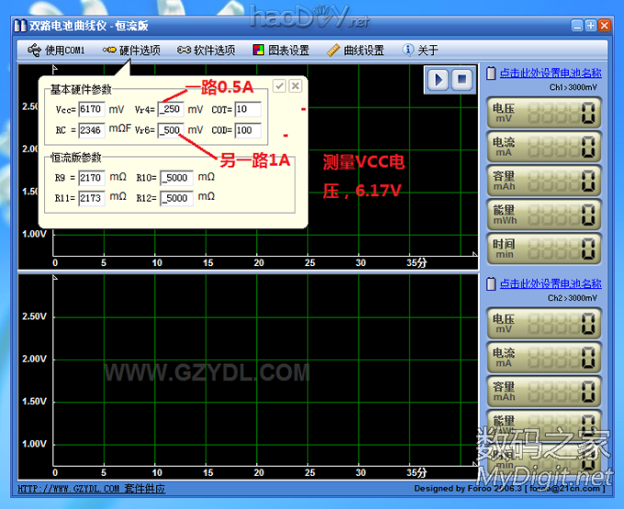624x509 pixels.
Task: Click the top channel 电压 mV display
Action: click(543, 114)
